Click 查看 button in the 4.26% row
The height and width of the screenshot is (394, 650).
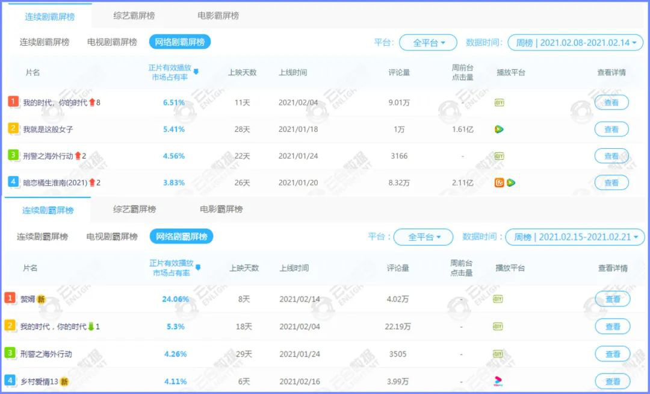coord(613,354)
